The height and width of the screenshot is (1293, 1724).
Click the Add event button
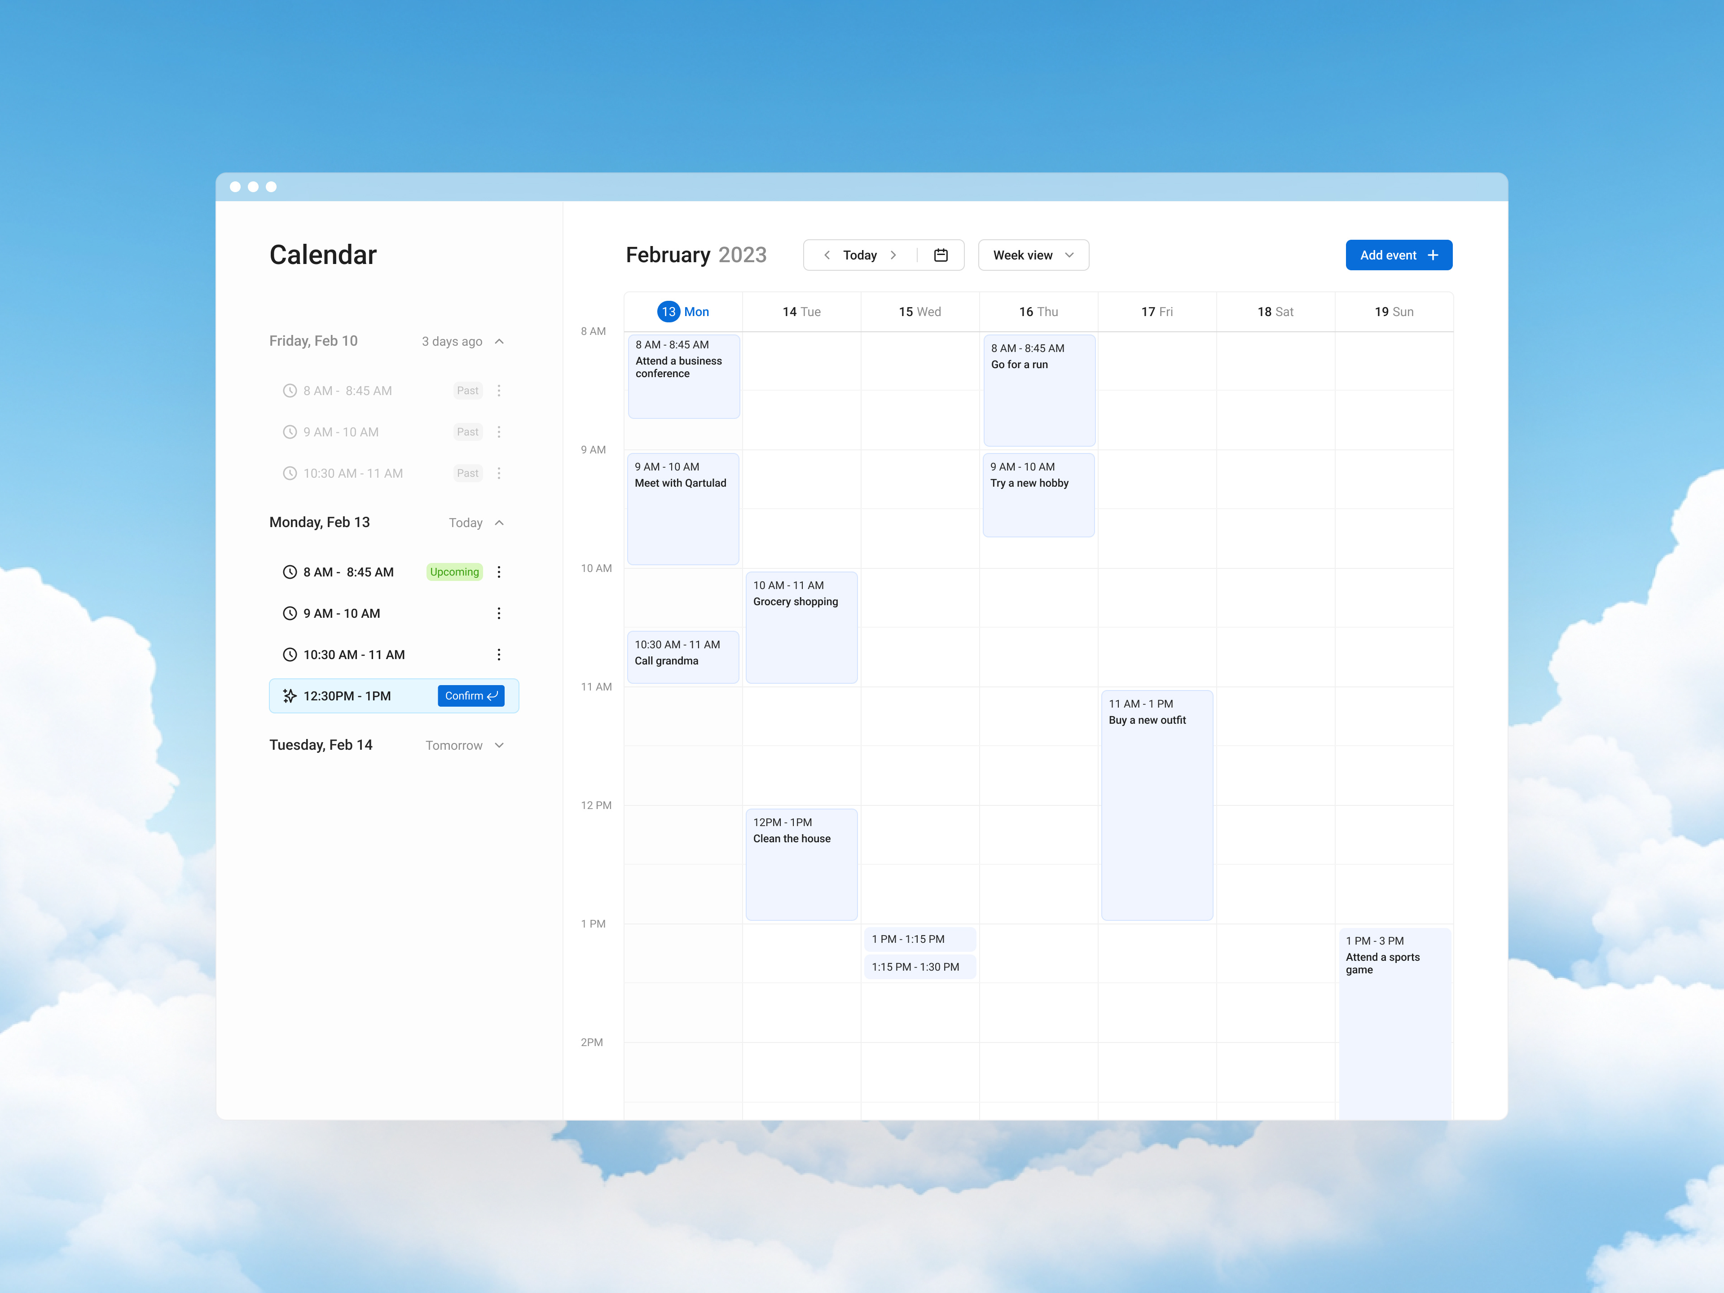pos(1398,255)
